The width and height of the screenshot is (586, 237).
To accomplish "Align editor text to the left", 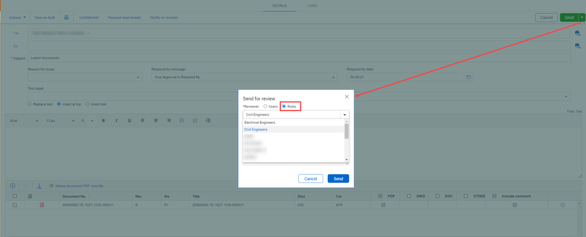I will [x=142, y=120].
